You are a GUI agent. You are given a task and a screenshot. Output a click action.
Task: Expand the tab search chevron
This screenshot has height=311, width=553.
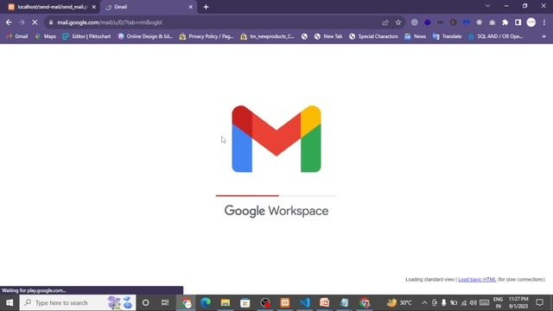tap(487, 6)
